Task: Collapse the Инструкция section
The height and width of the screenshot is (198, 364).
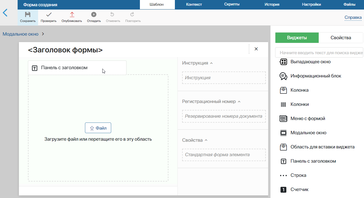Action: click(x=211, y=63)
